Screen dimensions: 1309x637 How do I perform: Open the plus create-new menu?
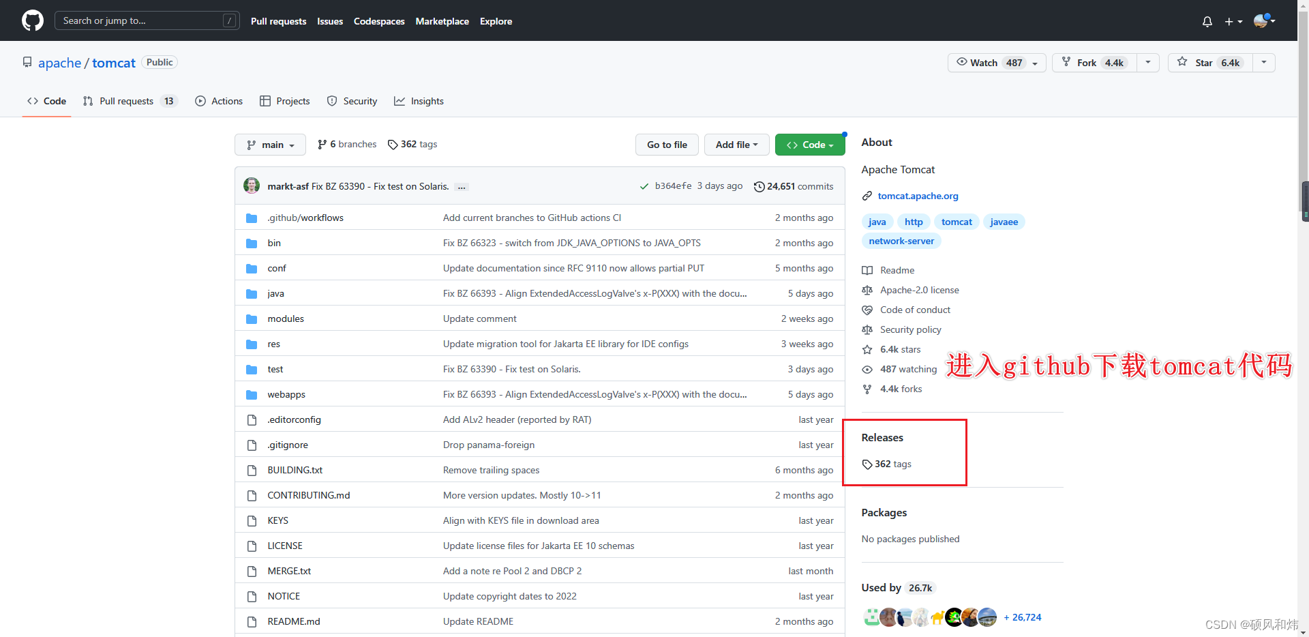click(1233, 22)
